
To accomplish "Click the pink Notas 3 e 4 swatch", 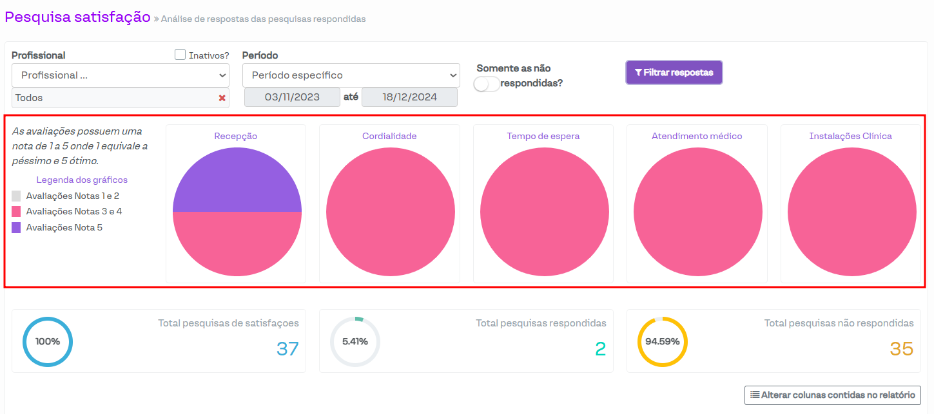I will (x=16, y=211).
